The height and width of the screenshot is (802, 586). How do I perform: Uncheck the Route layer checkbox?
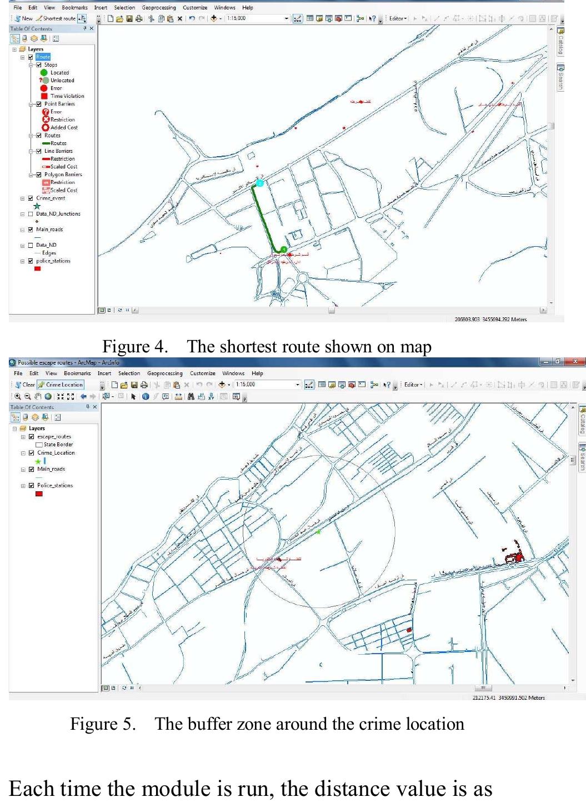(31, 57)
